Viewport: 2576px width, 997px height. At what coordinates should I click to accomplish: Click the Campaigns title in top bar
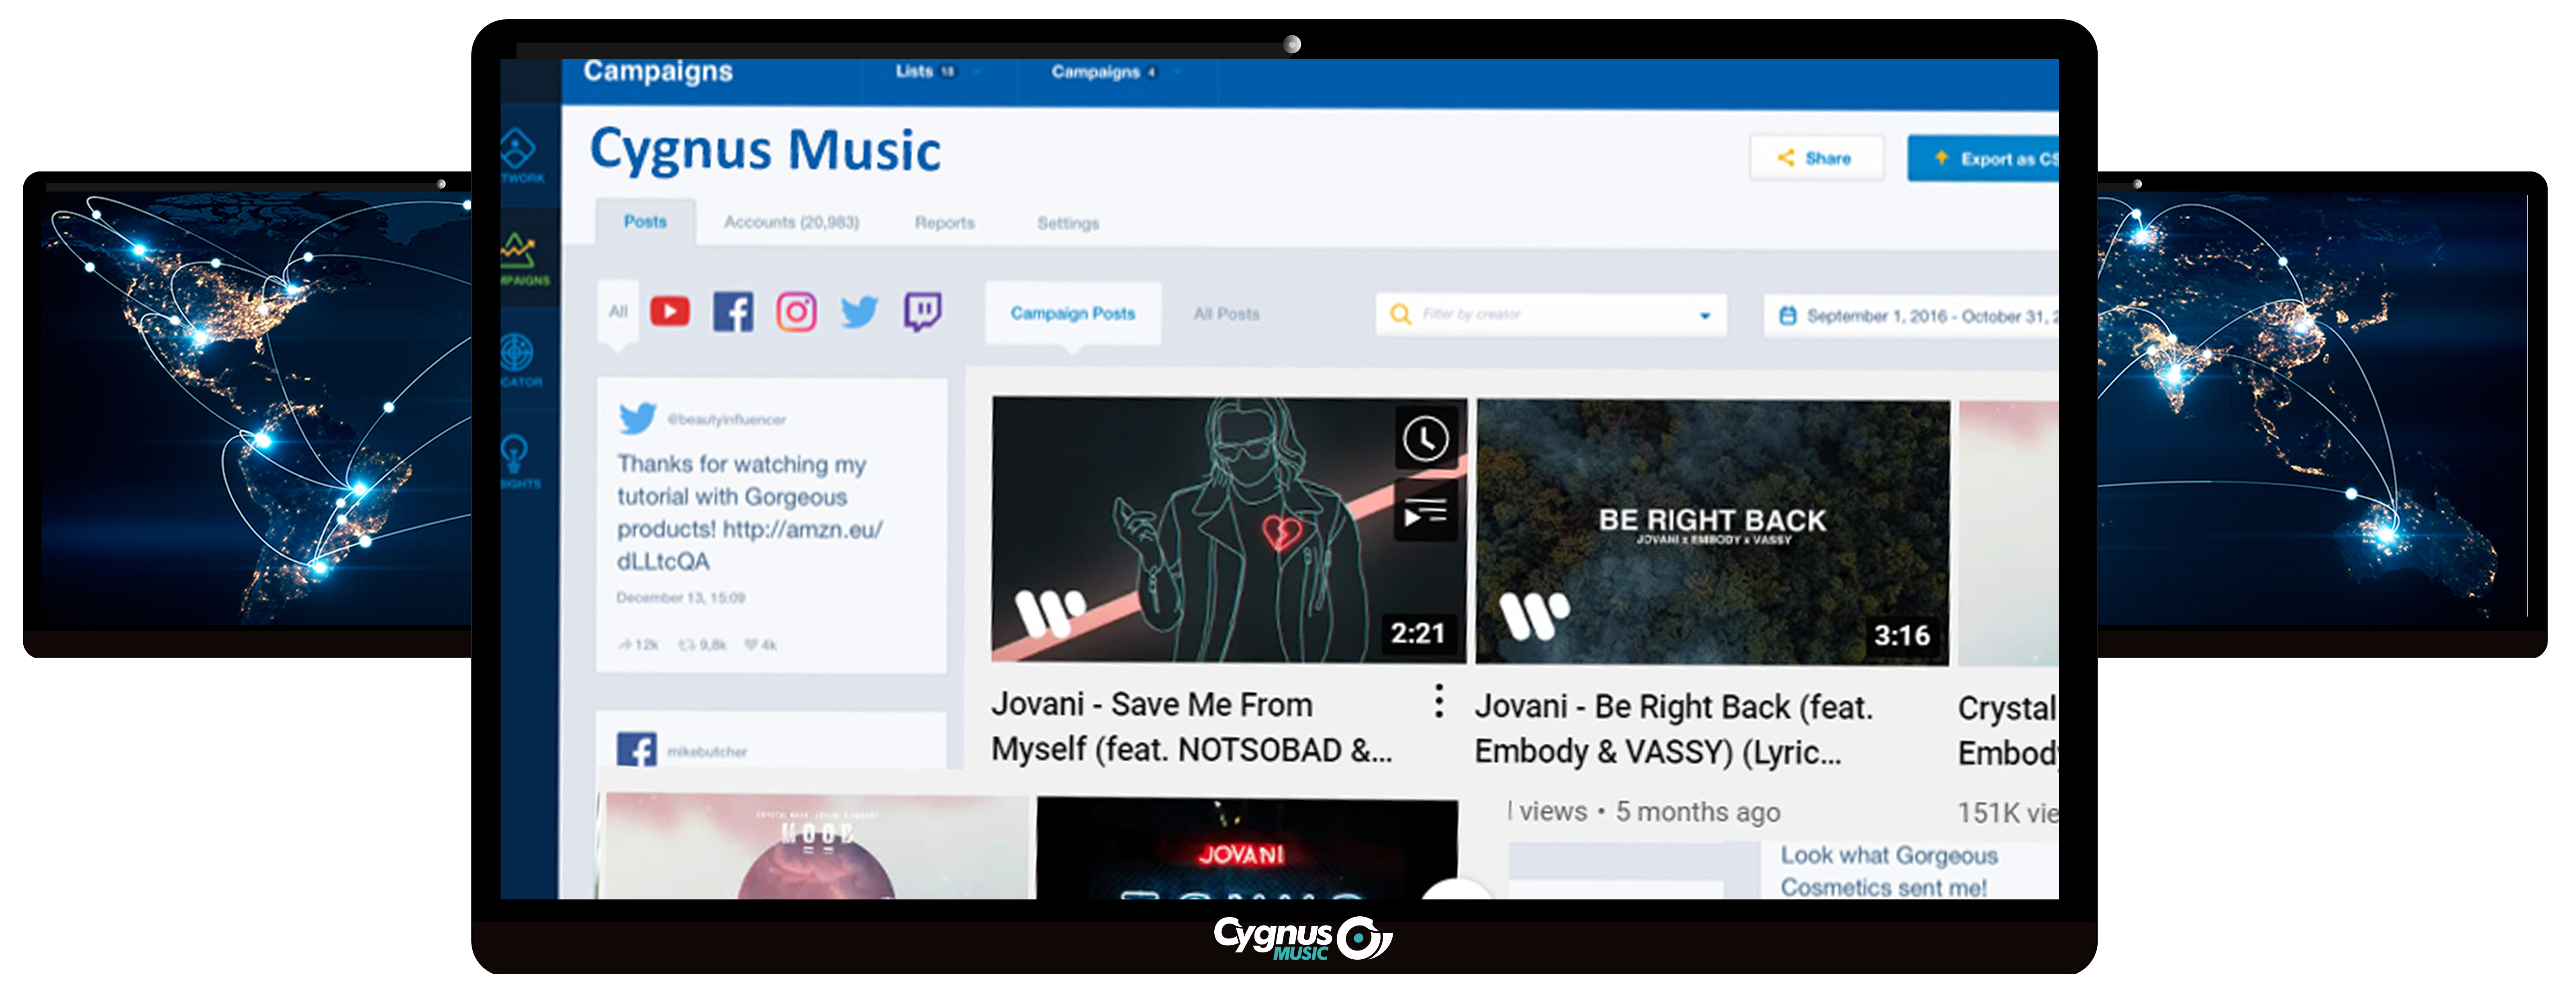(658, 71)
